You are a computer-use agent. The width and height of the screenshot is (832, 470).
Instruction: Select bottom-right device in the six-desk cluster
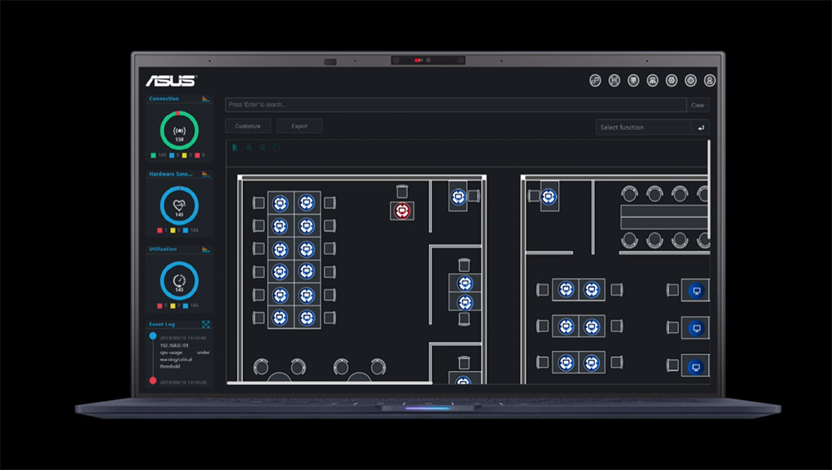[592, 363]
